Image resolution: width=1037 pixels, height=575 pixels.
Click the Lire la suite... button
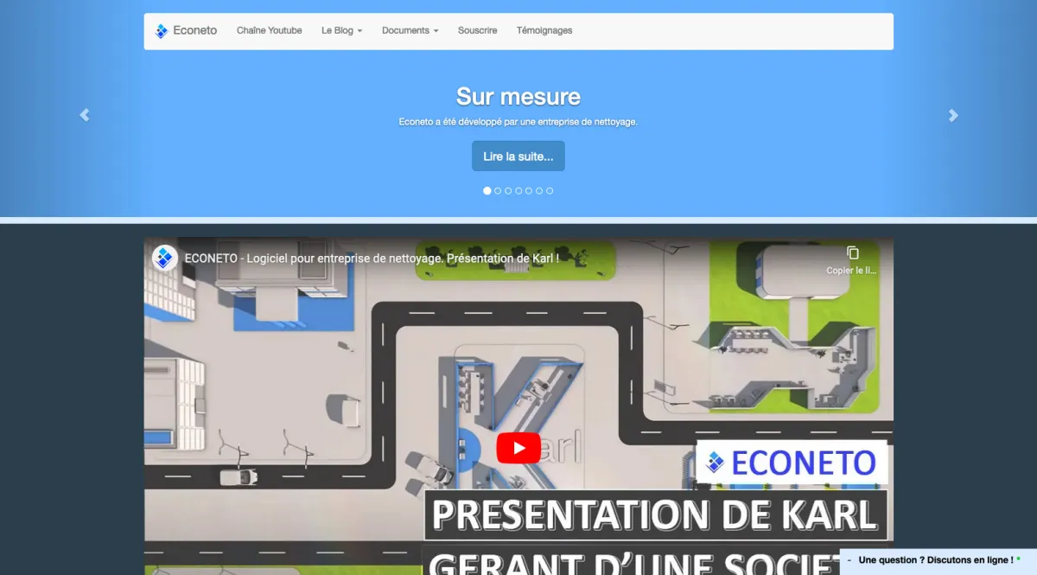[518, 157]
